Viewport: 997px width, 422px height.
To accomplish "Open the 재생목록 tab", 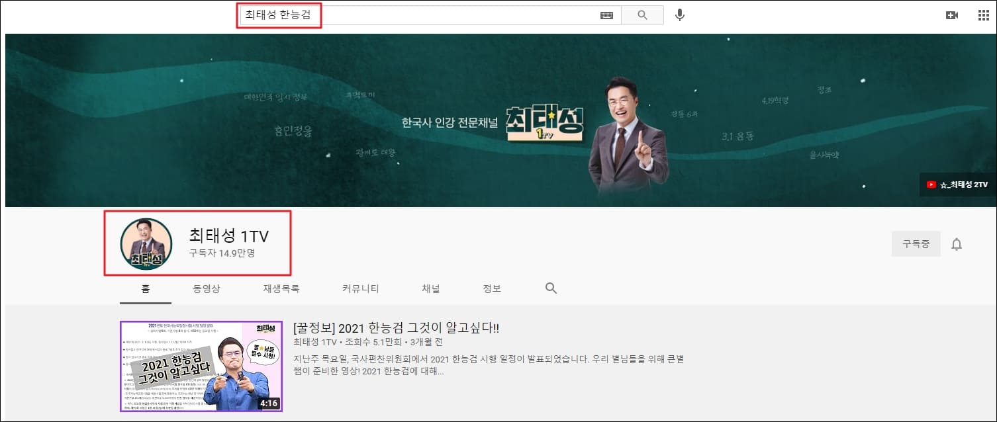I will click(281, 289).
